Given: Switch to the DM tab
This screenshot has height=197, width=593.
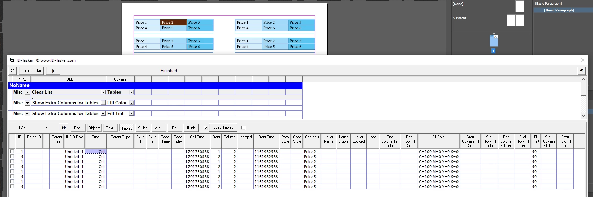Looking at the screenshot, I should 175,128.
